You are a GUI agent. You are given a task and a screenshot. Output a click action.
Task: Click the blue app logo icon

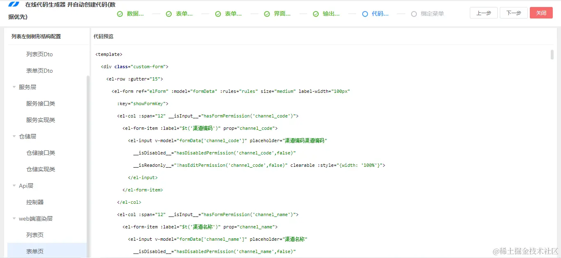click(x=14, y=5)
